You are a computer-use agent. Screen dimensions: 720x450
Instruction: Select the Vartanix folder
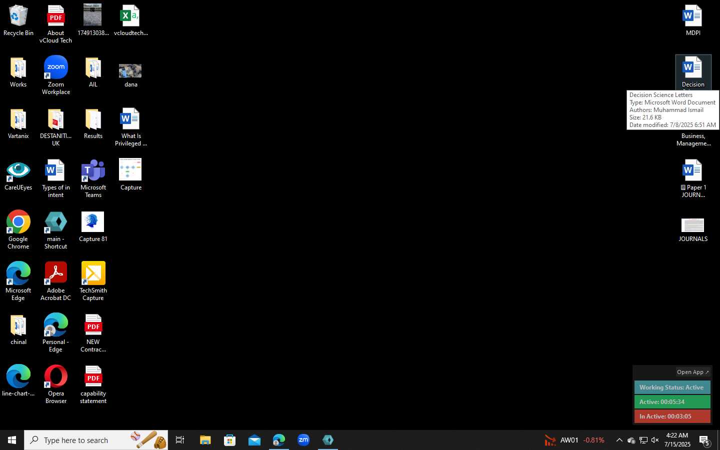point(18,124)
